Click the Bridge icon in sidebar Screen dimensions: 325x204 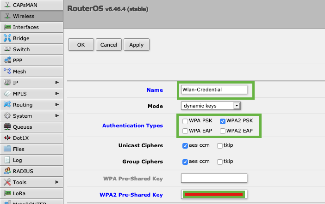tap(7, 38)
